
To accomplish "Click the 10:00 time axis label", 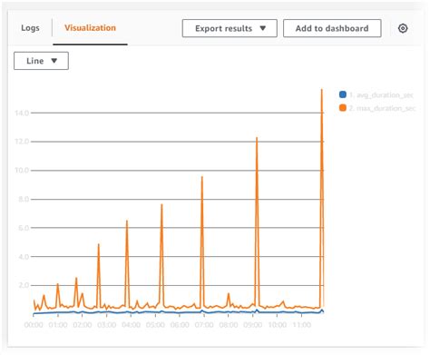I will pos(278,325).
